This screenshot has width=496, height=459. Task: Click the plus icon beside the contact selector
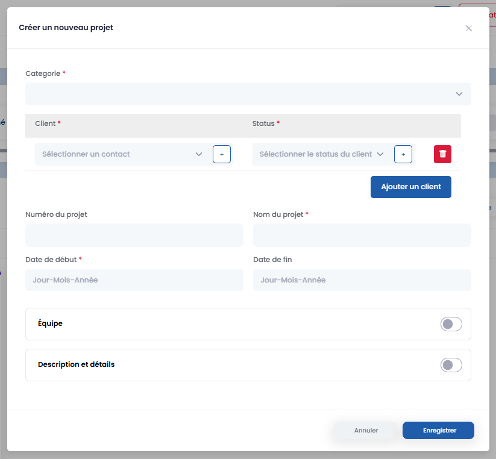222,154
